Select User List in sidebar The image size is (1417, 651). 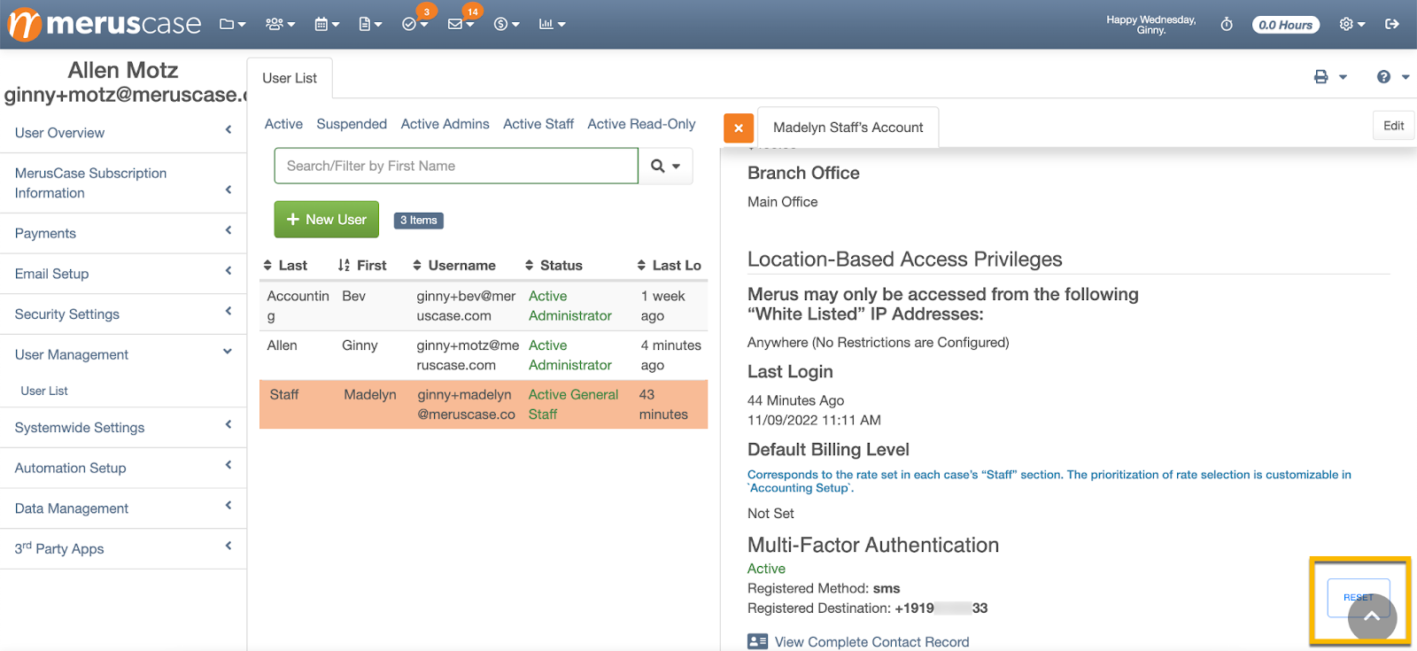(x=44, y=391)
